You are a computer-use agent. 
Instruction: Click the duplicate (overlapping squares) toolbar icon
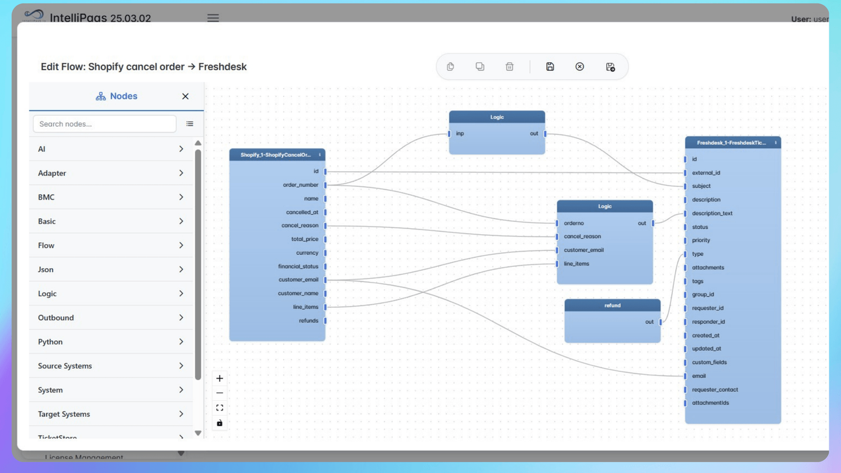pos(480,67)
